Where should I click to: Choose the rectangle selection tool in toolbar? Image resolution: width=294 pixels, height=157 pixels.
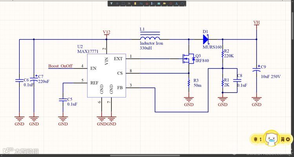123,4
